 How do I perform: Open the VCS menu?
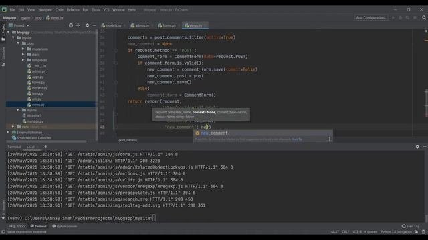(106, 10)
